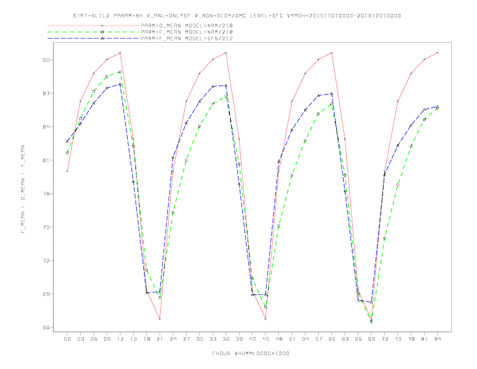The height and width of the screenshot is (369, 477).
Task: Click x-axis forecast hour label 24
Action: [173, 339]
